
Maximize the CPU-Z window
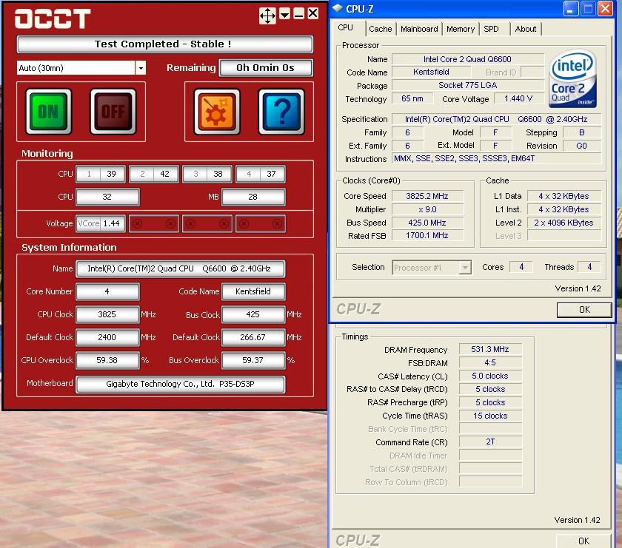(x=587, y=9)
